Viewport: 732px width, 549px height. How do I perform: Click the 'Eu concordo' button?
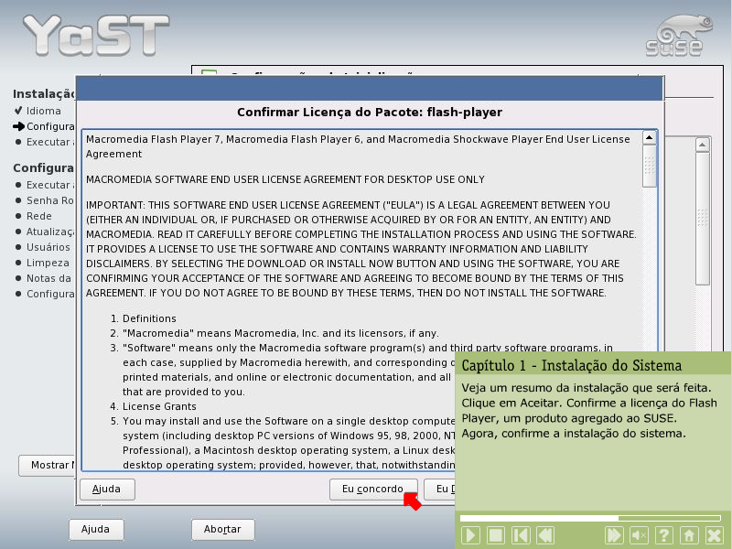tap(372, 490)
